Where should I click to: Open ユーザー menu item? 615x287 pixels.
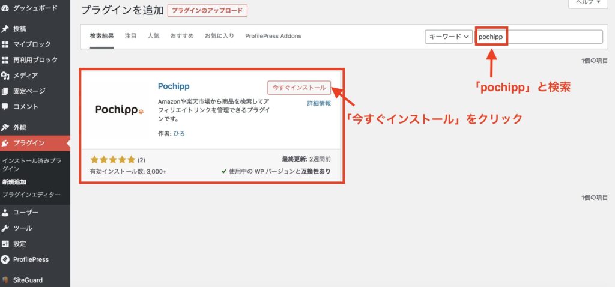click(26, 213)
